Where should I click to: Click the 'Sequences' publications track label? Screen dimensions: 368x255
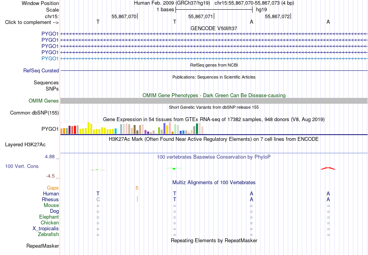click(46, 82)
